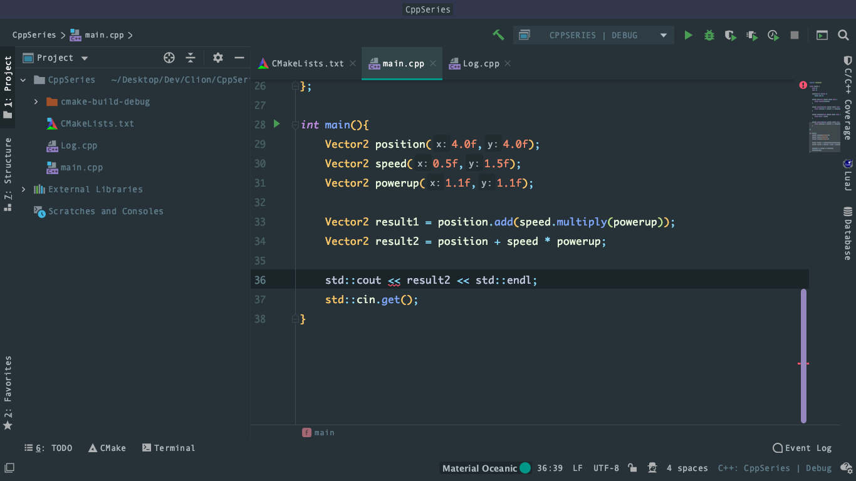Run with Coverage icon
856x481 pixels.
(x=731, y=35)
